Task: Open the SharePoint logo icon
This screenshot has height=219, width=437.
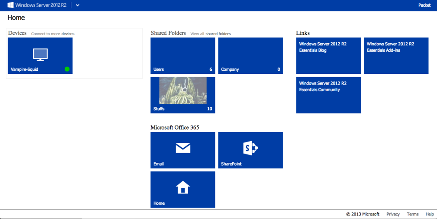Action: [x=250, y=148]
